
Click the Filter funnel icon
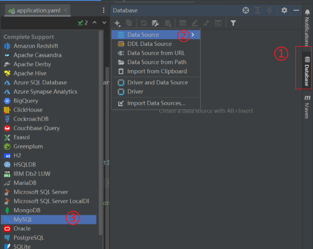[x=233, y=23]
